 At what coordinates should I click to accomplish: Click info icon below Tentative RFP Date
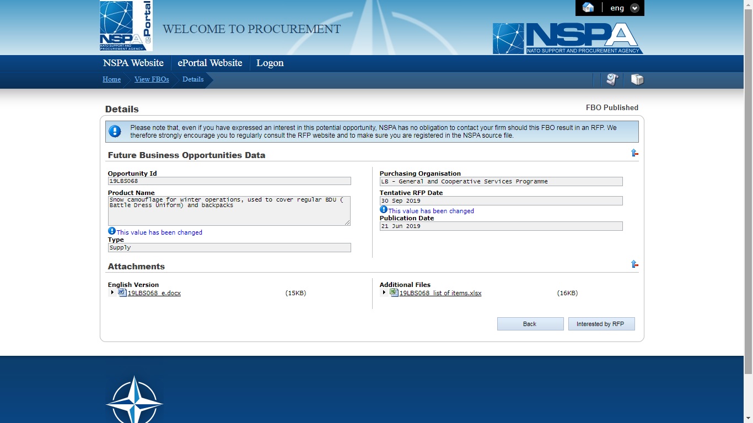tap(384, 210)
